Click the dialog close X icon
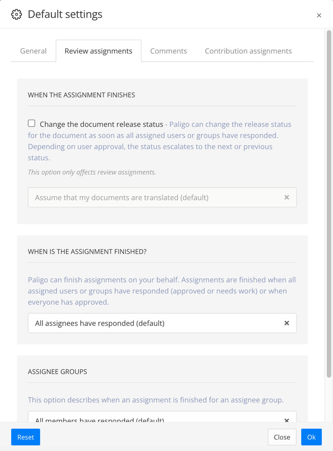The image size is (333, 451). tap(319, 15)
